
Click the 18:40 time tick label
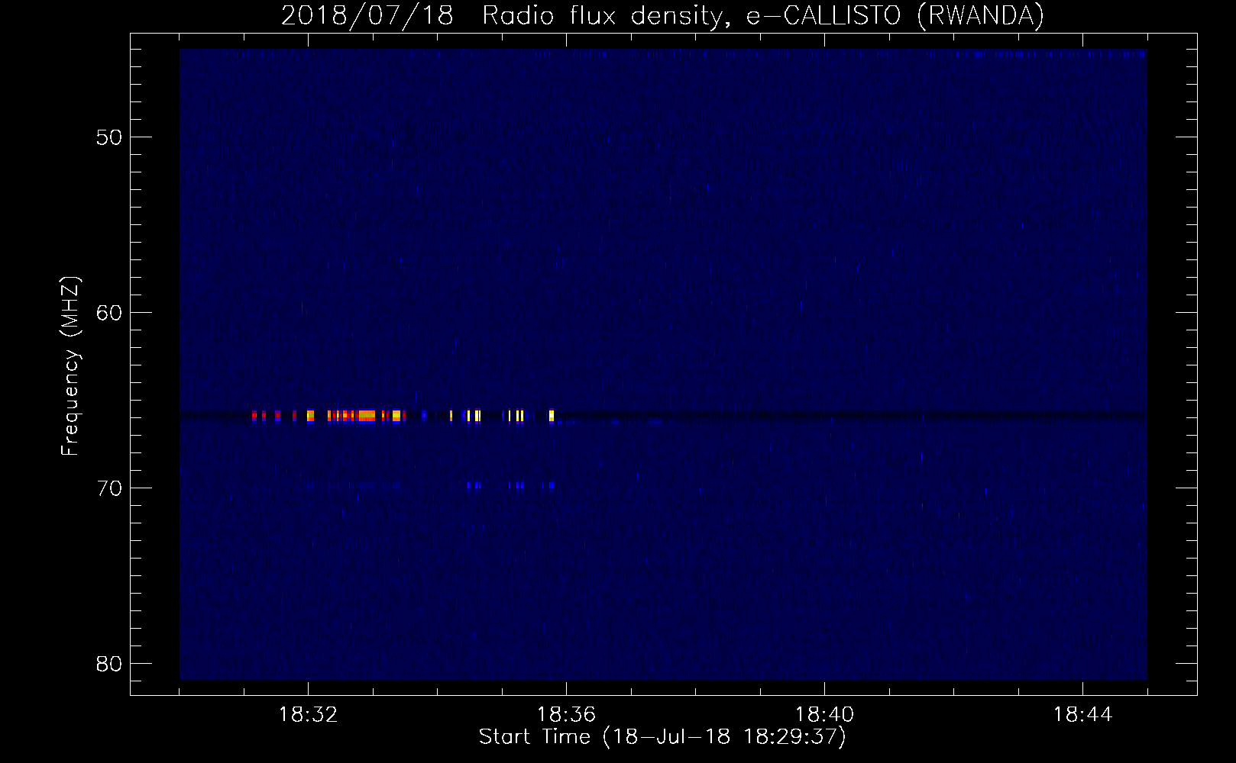(x=824, y=715)
